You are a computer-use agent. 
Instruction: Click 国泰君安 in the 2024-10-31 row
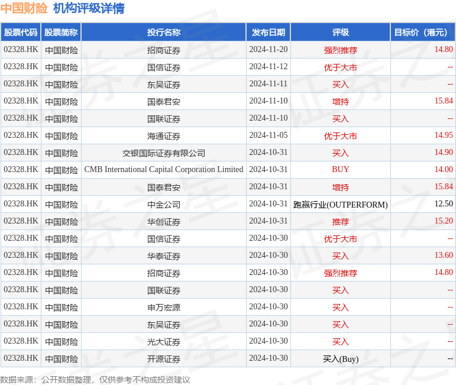click(164, 187)
